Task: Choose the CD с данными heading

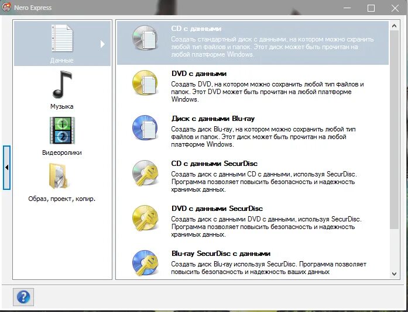Action: click(196, 29)
